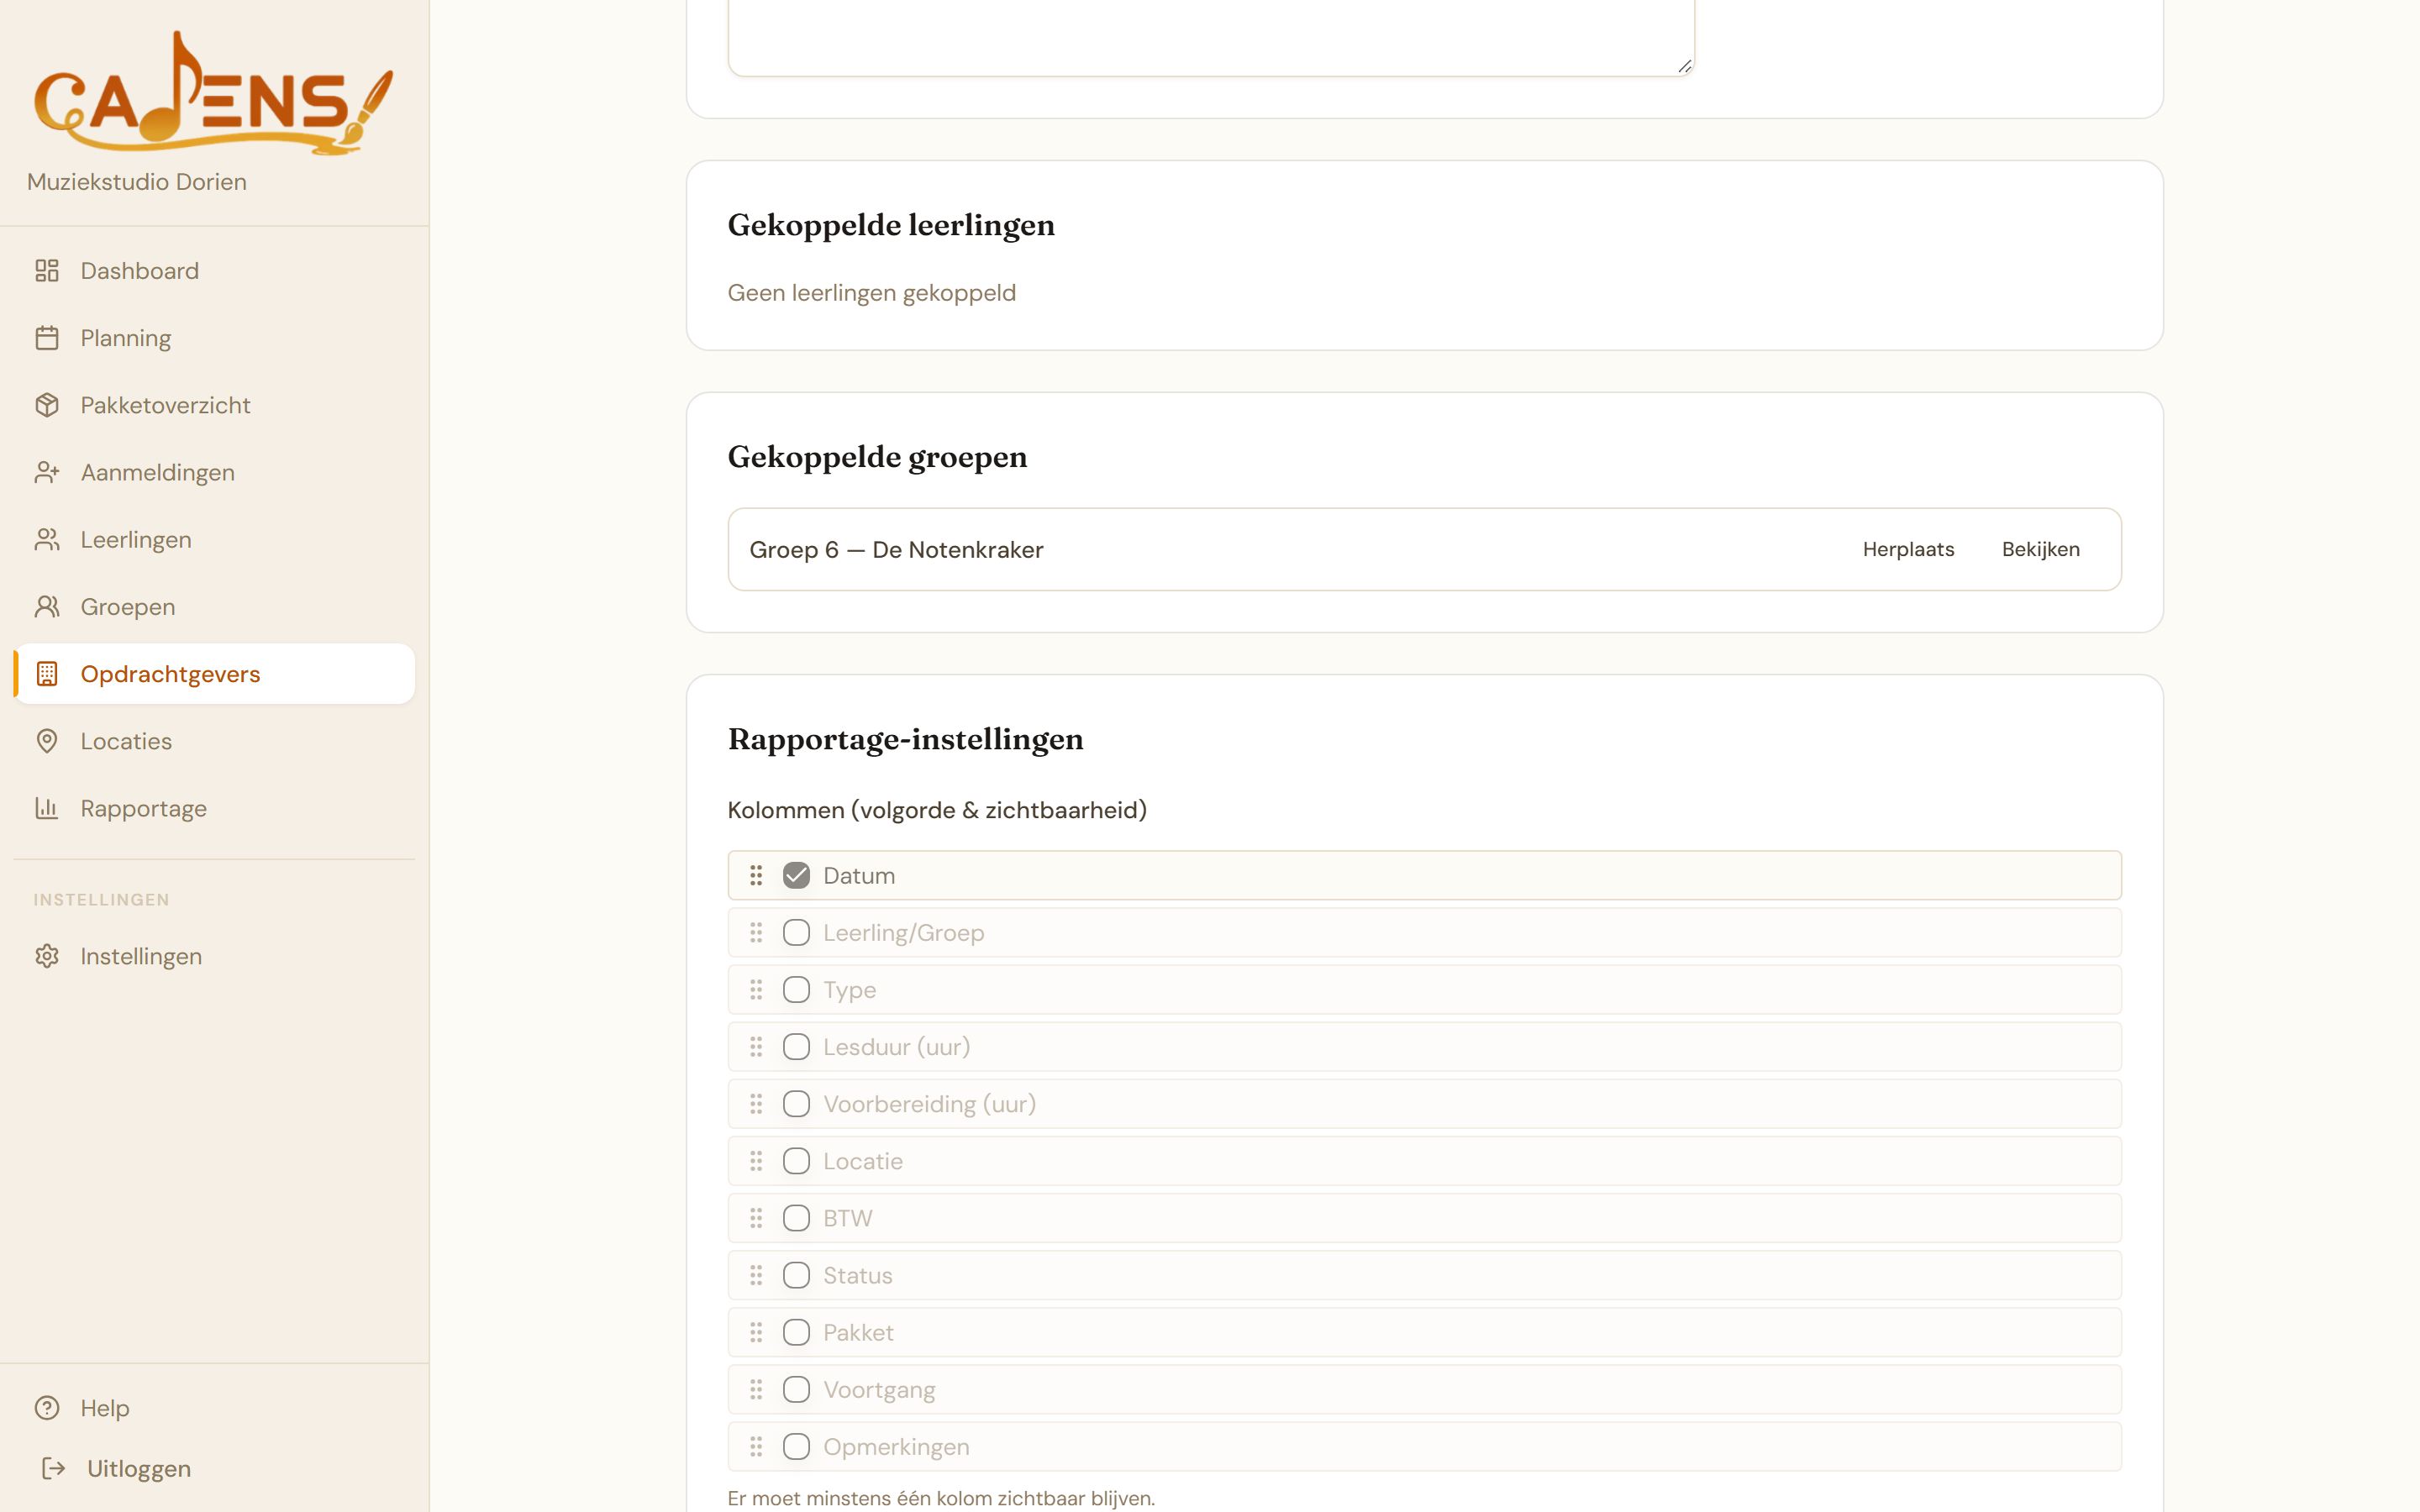Screen dimensions: 2420x1512
Task: Click the Aanmeldingen add-person icon
Action: 47,472
